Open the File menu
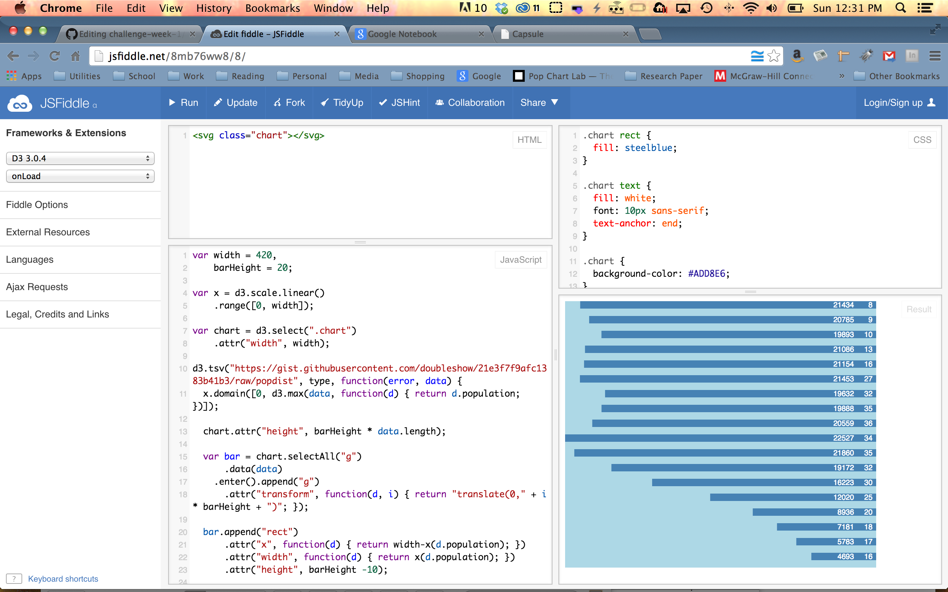 (x=104, y=8)
